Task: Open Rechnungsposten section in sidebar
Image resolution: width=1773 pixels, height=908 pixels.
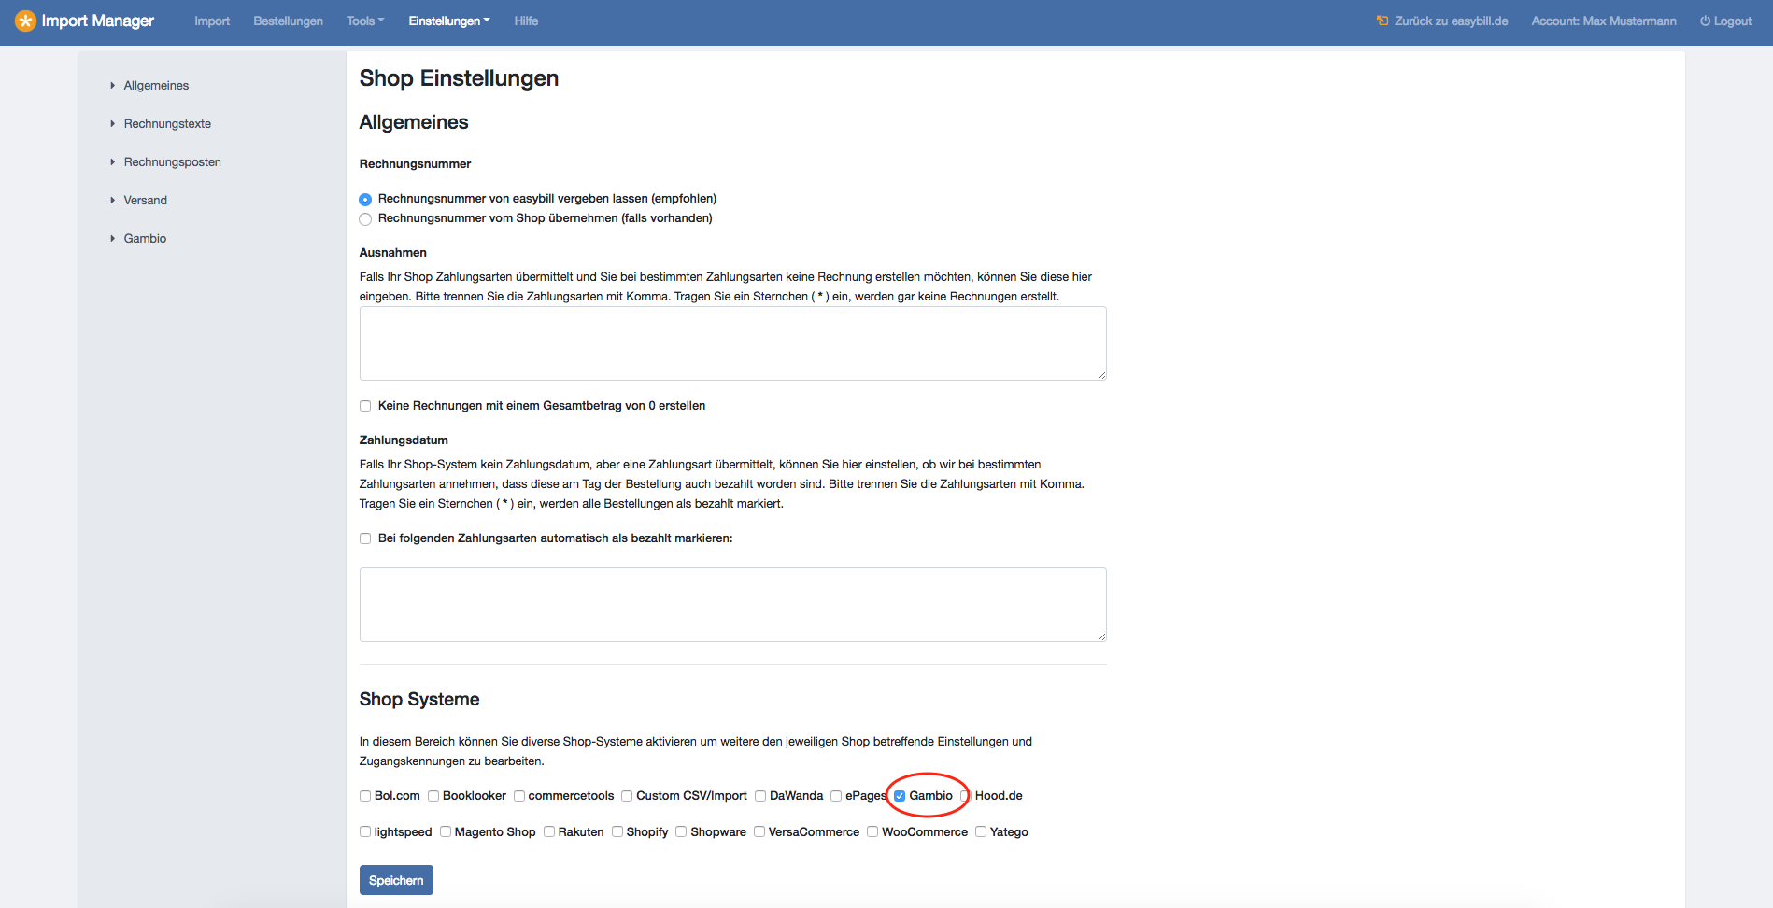Action: click(x=173, y=161)
